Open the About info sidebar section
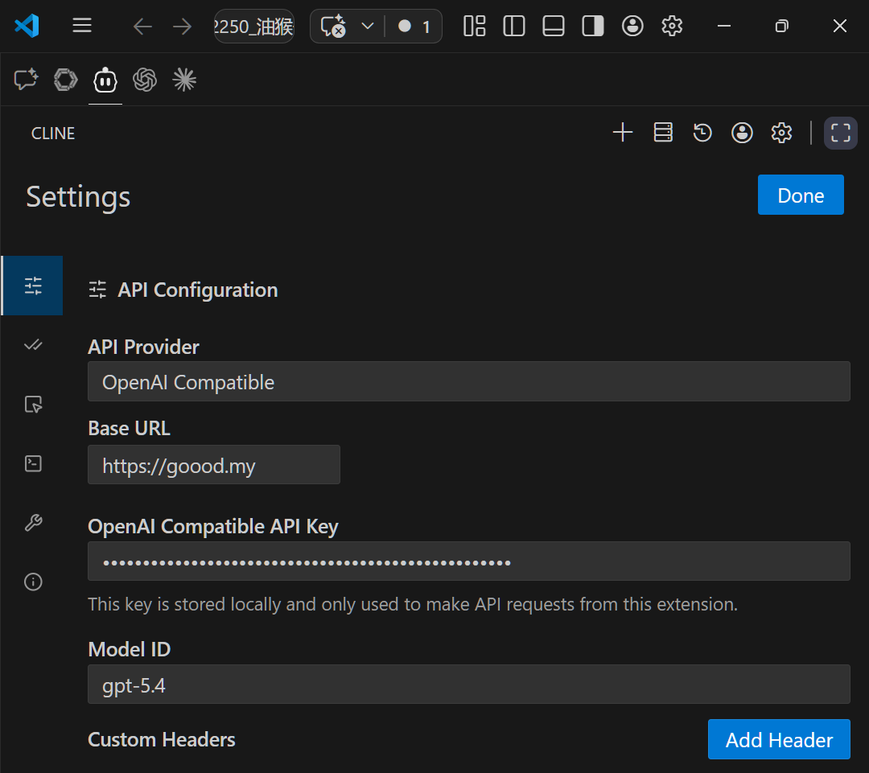Screen dimensions: 869x773 tap(33, 582)
